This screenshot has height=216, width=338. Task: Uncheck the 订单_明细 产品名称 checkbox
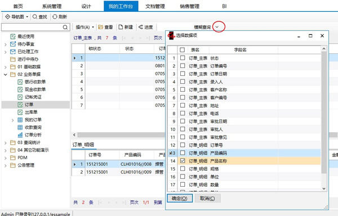[183, 161]
